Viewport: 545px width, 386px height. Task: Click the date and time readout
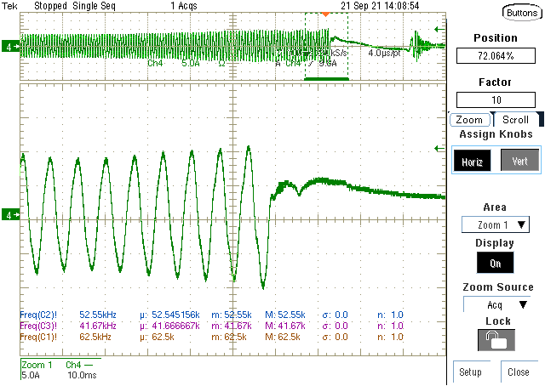pos(380,6)
